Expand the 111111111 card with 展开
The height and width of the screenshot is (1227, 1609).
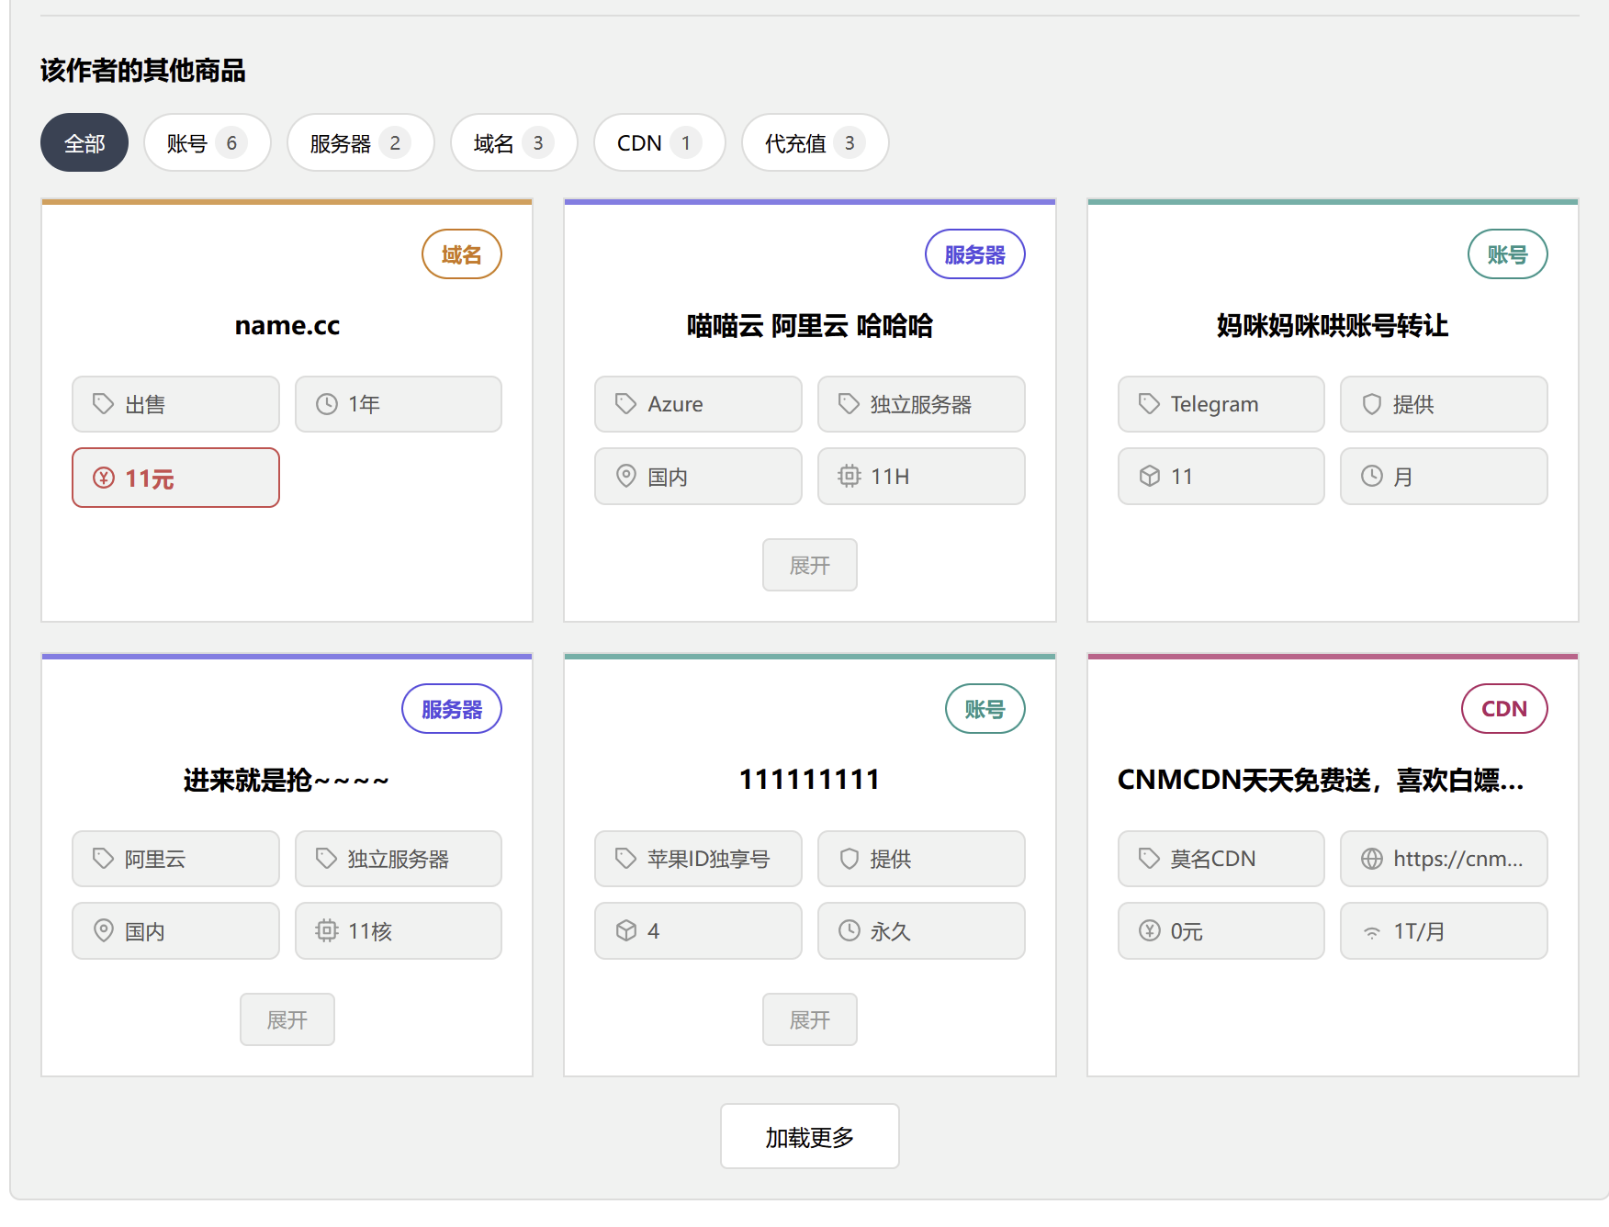coord(810,1019)
